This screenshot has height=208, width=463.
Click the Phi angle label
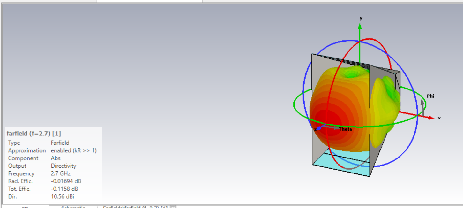(430, 96)
